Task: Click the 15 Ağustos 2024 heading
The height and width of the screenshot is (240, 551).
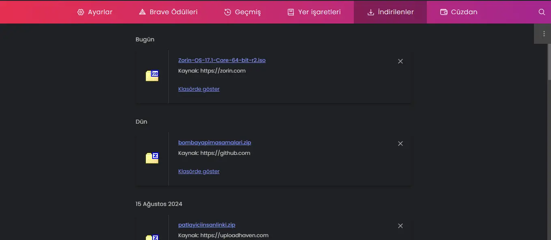Action: (159, 204)
